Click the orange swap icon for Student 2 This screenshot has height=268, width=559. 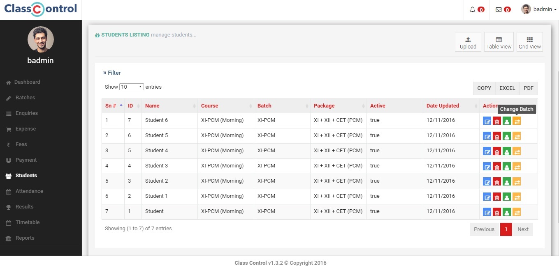[517, 182]
